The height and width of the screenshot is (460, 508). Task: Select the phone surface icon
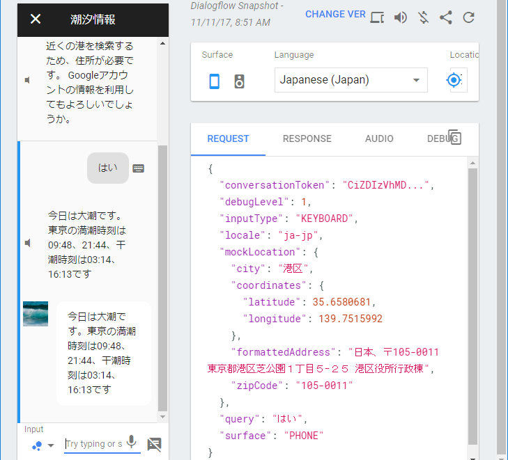[215, 81]
